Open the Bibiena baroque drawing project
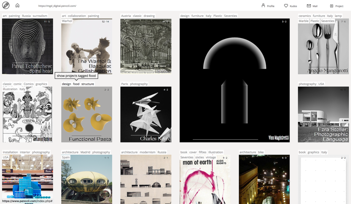 pyautogui.click(x=146, y=46)
